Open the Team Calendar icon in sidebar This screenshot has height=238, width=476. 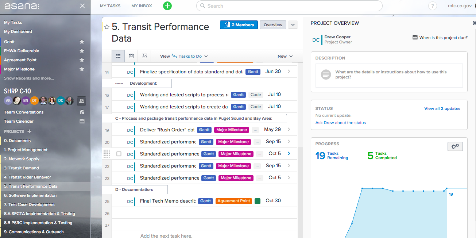[82, 121]
